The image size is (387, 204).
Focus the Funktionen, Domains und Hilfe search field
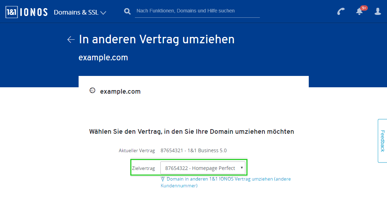(197, 11)
